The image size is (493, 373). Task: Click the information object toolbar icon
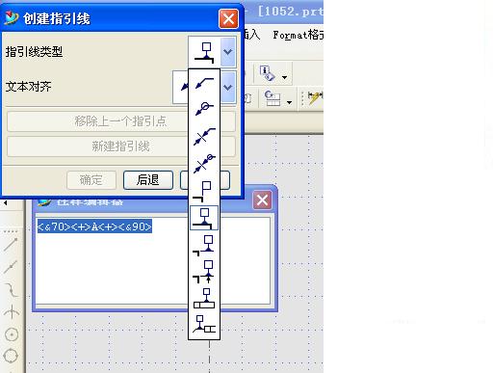[267, 73]
